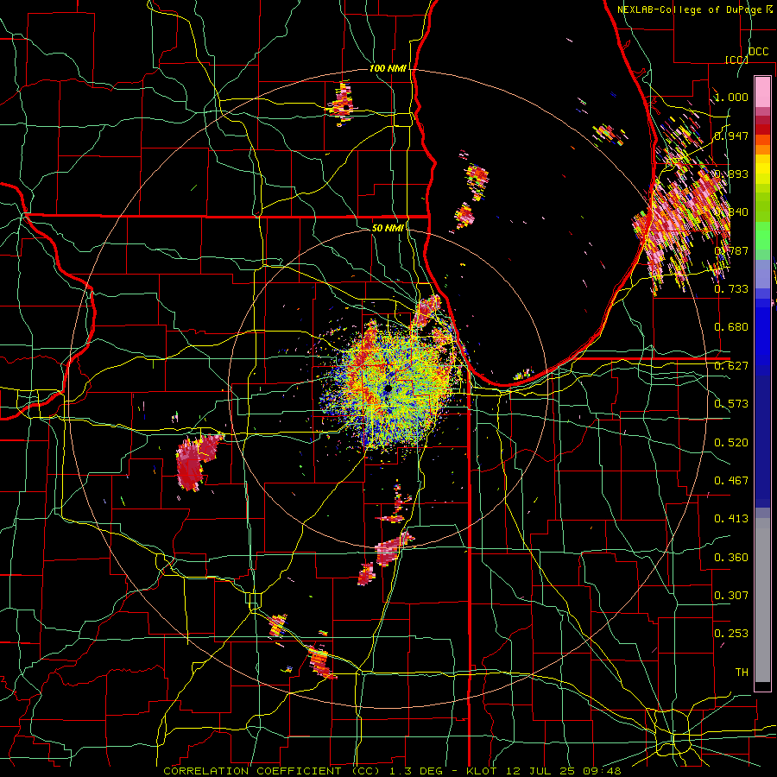The width and height of the screenshot is (777, 777).
Task: Click the 0.627 color scale label
Action: (731, 366)
